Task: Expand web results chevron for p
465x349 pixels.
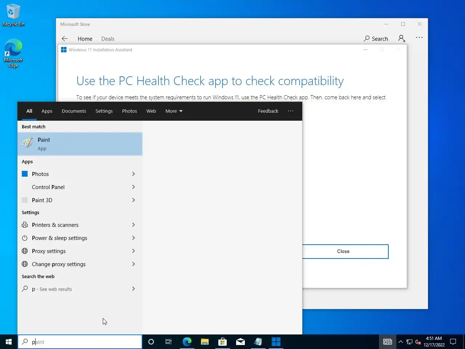Action: point(133,289)
